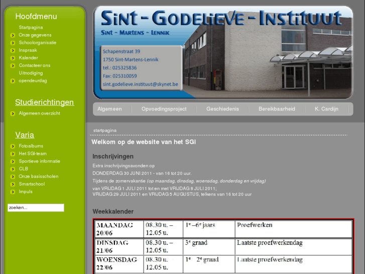Click arrow bullet beside Onze basisscholen
Image resolution: width=365 pixels, height=274 pixels.
point(13,177)
